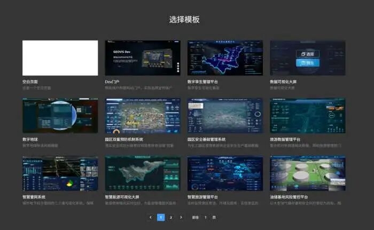Jump to page 2 in pagination
The image size is (374, 230).
(171, 217)
